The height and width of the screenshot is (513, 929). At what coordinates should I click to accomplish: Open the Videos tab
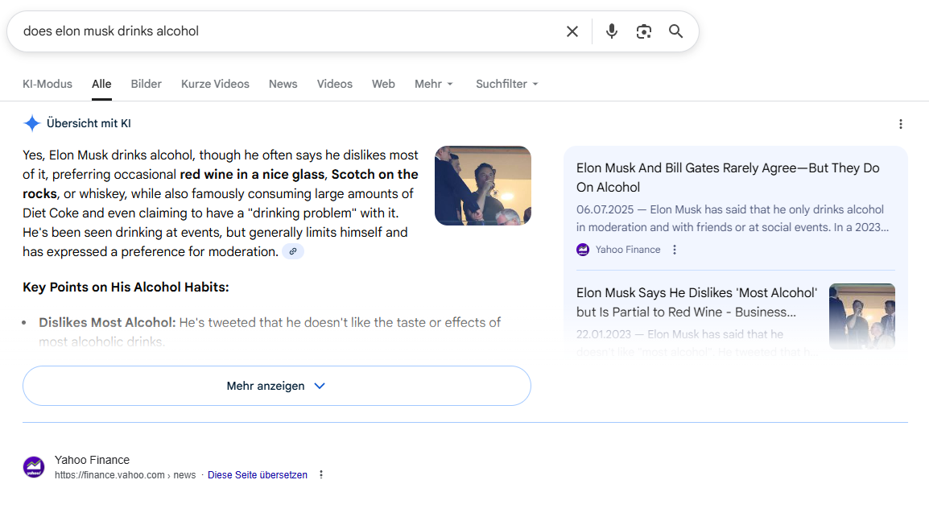coord(335,84)
